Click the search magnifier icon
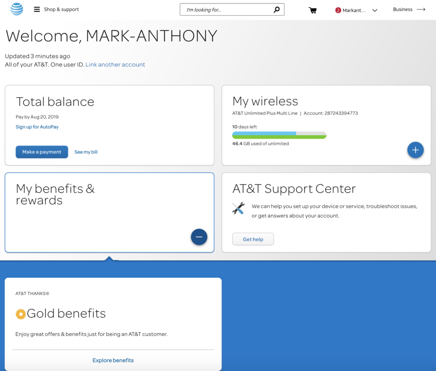 tap(276, 10)
